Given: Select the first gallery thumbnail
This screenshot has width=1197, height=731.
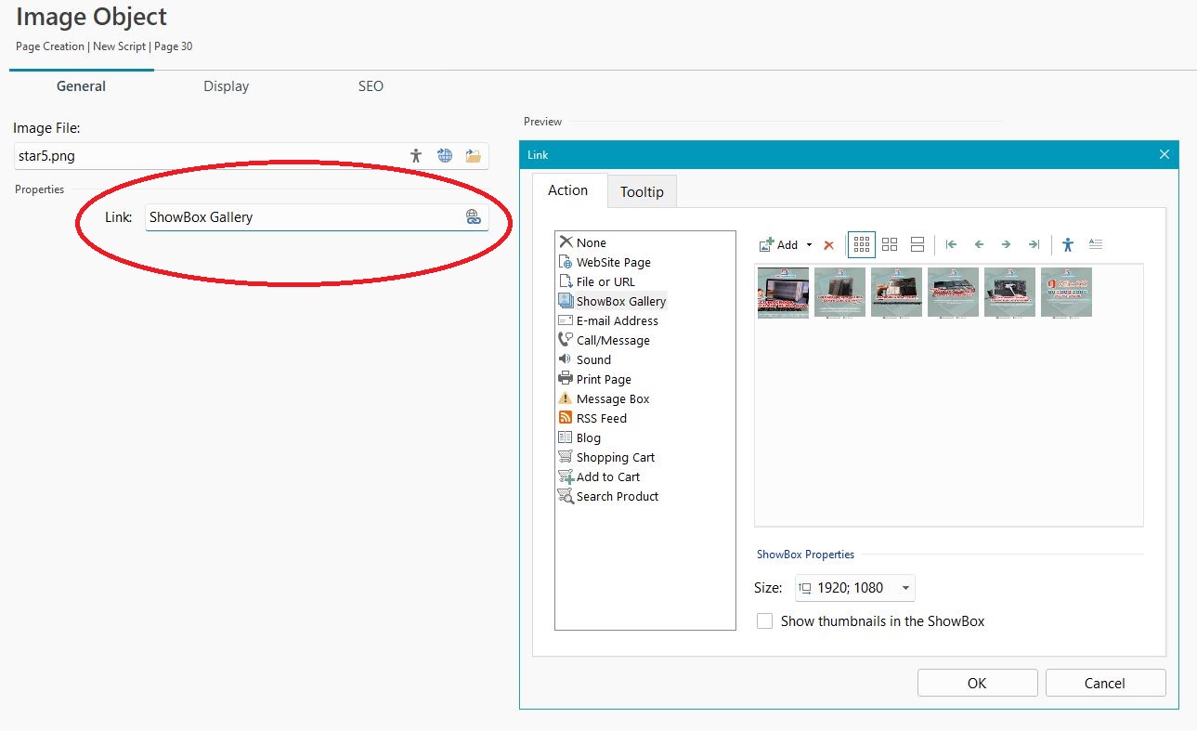Looking at the screenshot, I should (x=783, y=293).
